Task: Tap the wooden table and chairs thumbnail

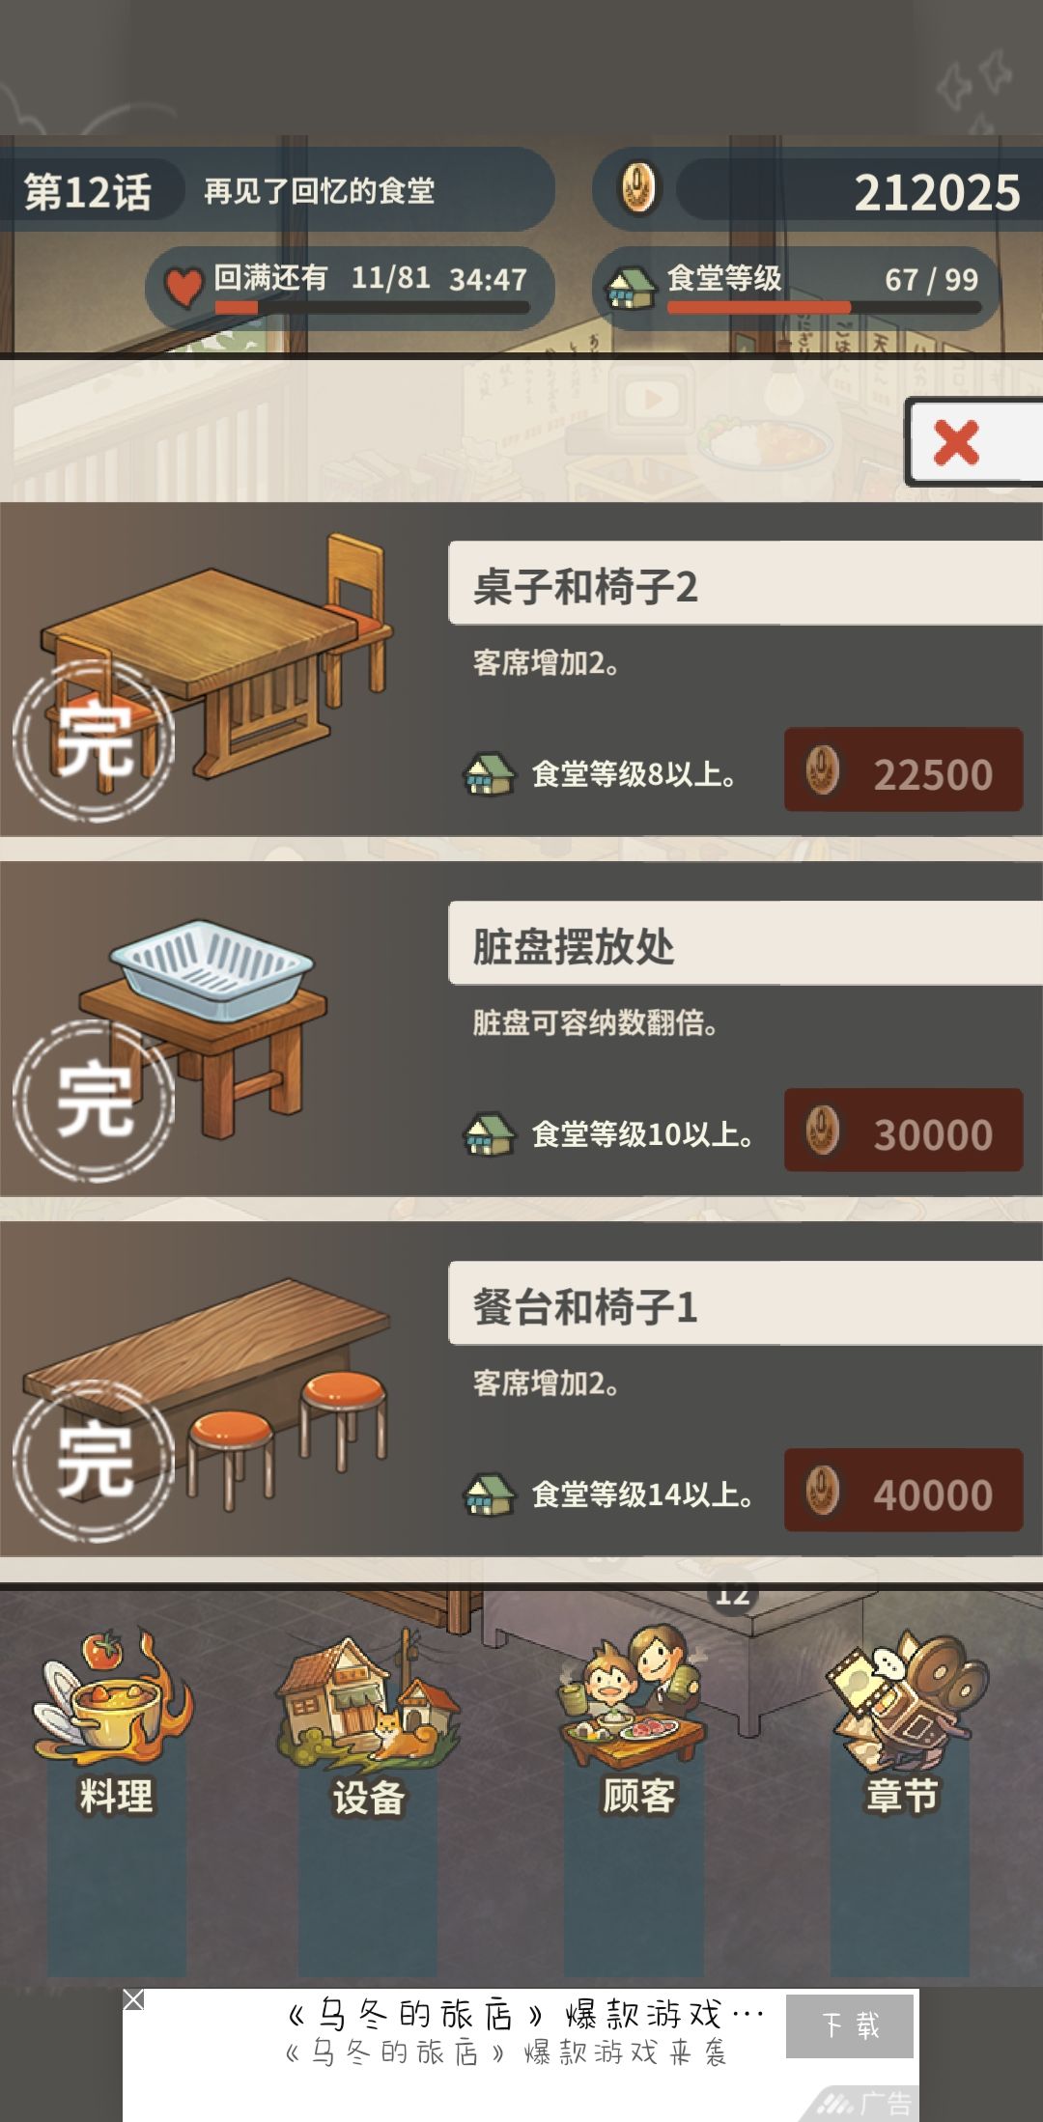Action: pos(212,661)
